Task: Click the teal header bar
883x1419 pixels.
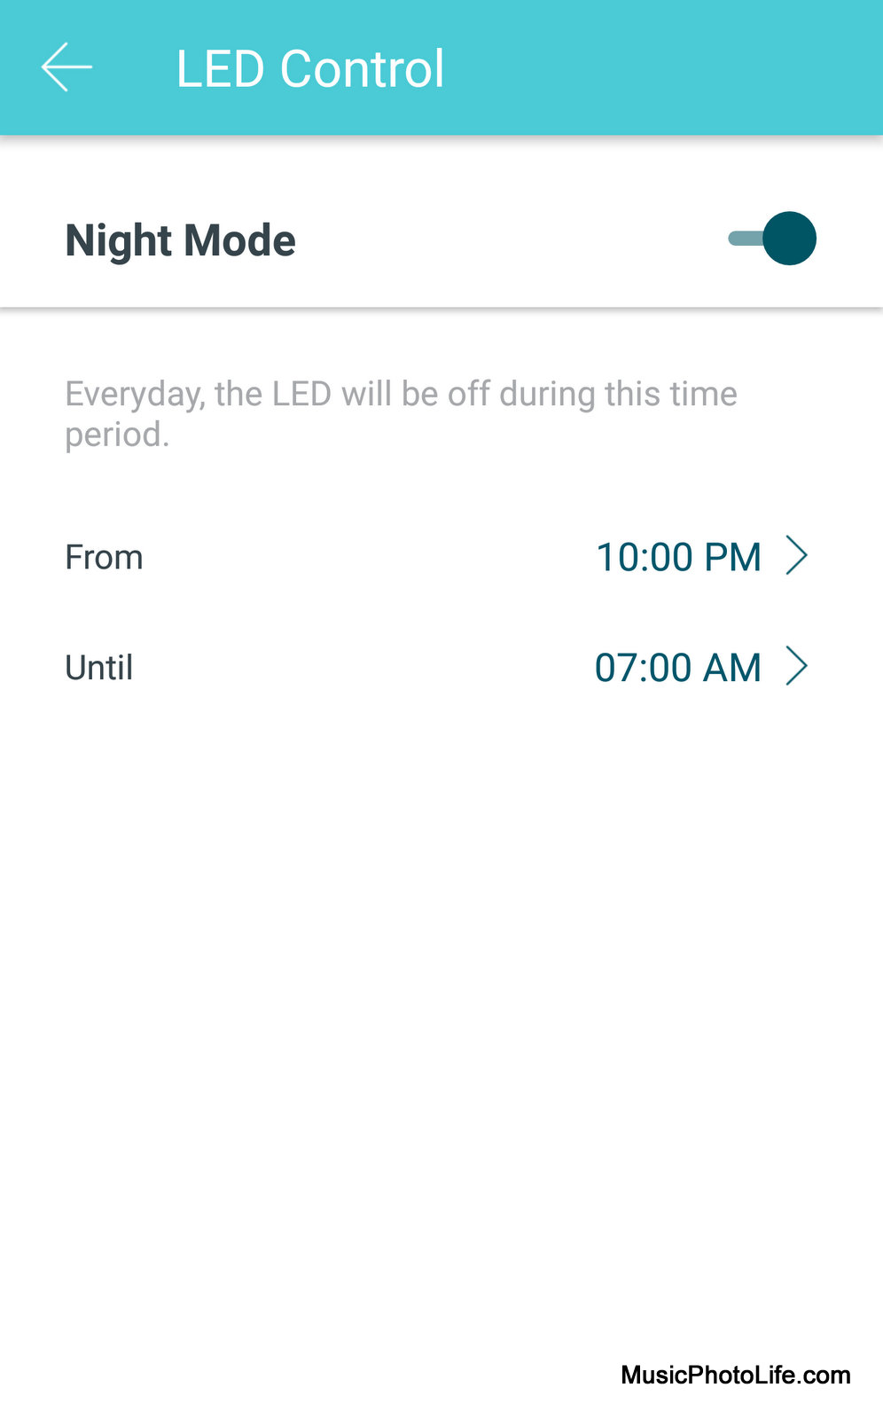Action: (x=441, y=67)
